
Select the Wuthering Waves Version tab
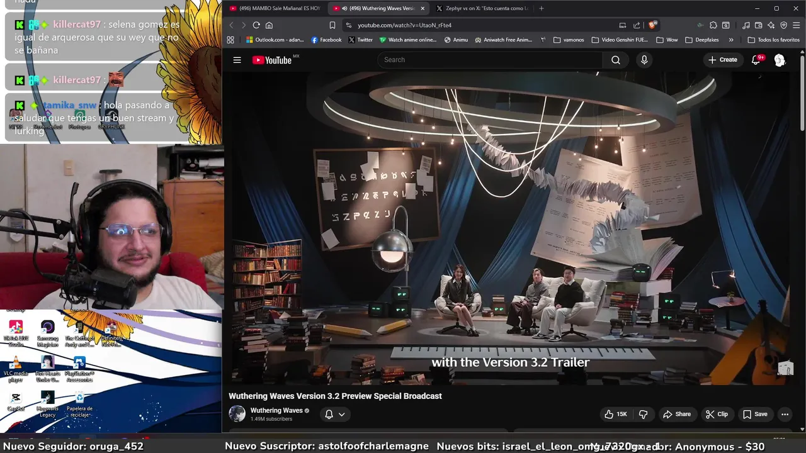point(378,8)
